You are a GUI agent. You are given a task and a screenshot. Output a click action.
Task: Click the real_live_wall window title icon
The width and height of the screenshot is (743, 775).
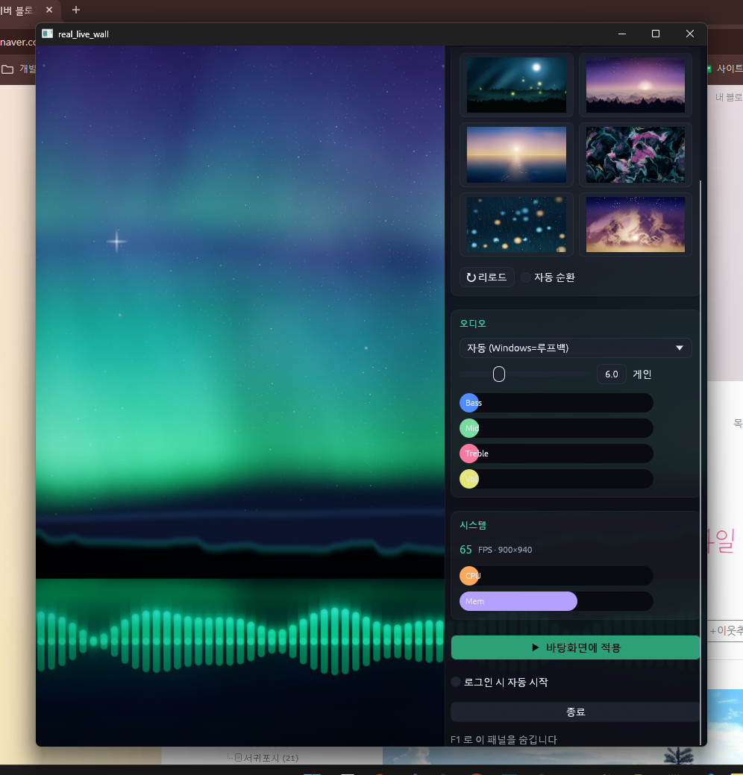48,34
